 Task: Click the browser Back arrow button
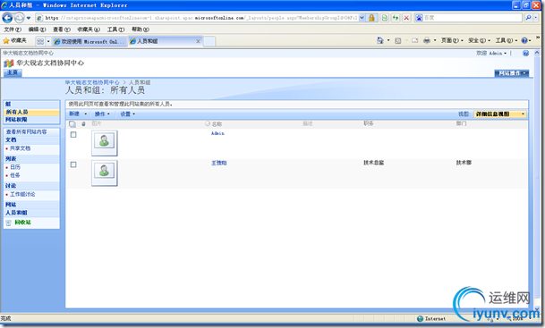tap(7, 17)
